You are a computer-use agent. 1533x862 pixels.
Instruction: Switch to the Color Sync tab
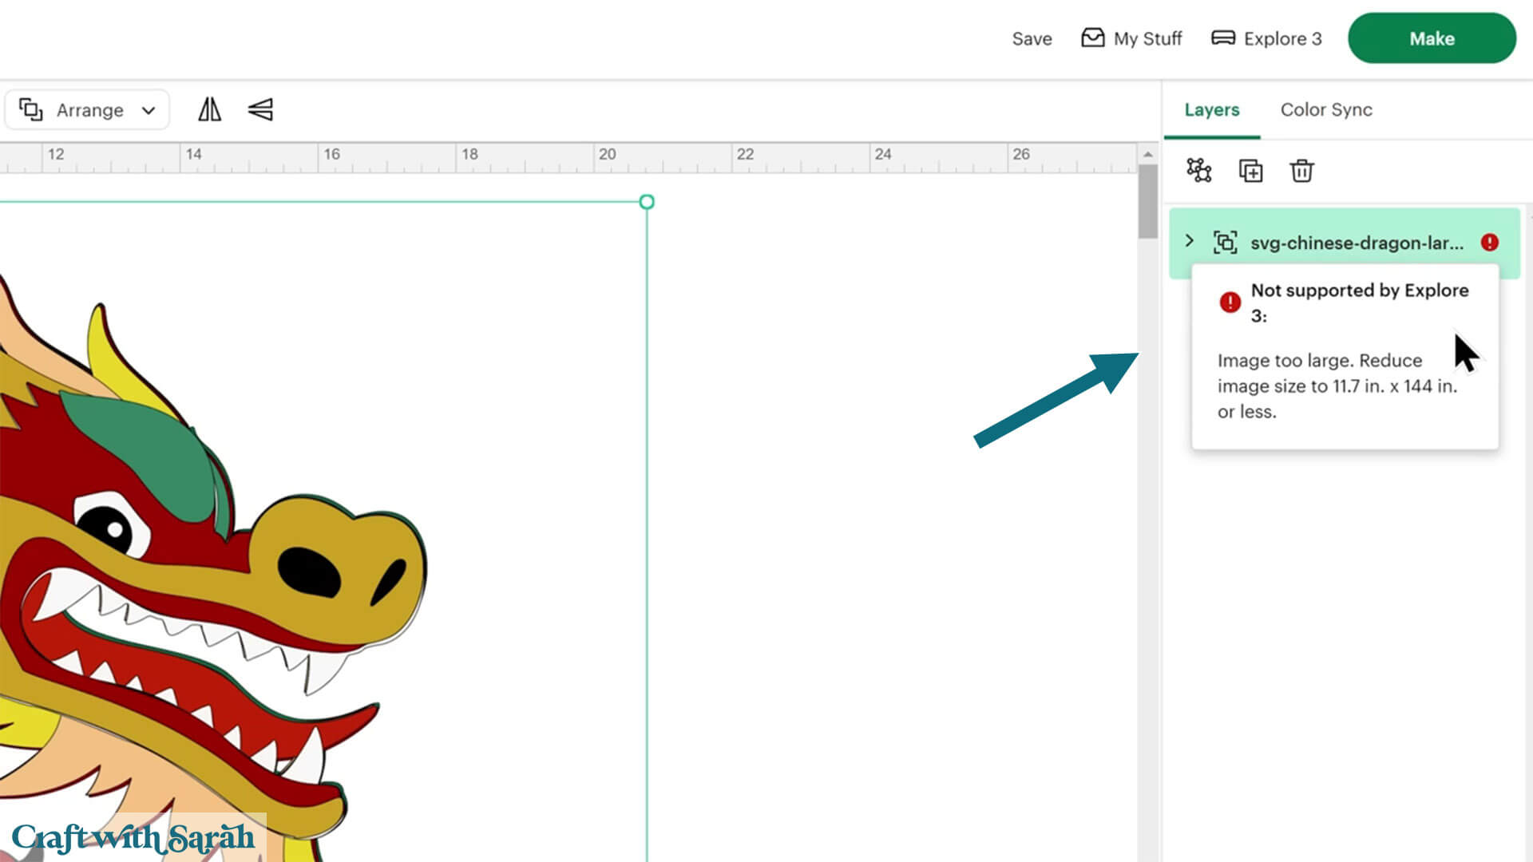pyautogui.click(x=1325, y=109)
